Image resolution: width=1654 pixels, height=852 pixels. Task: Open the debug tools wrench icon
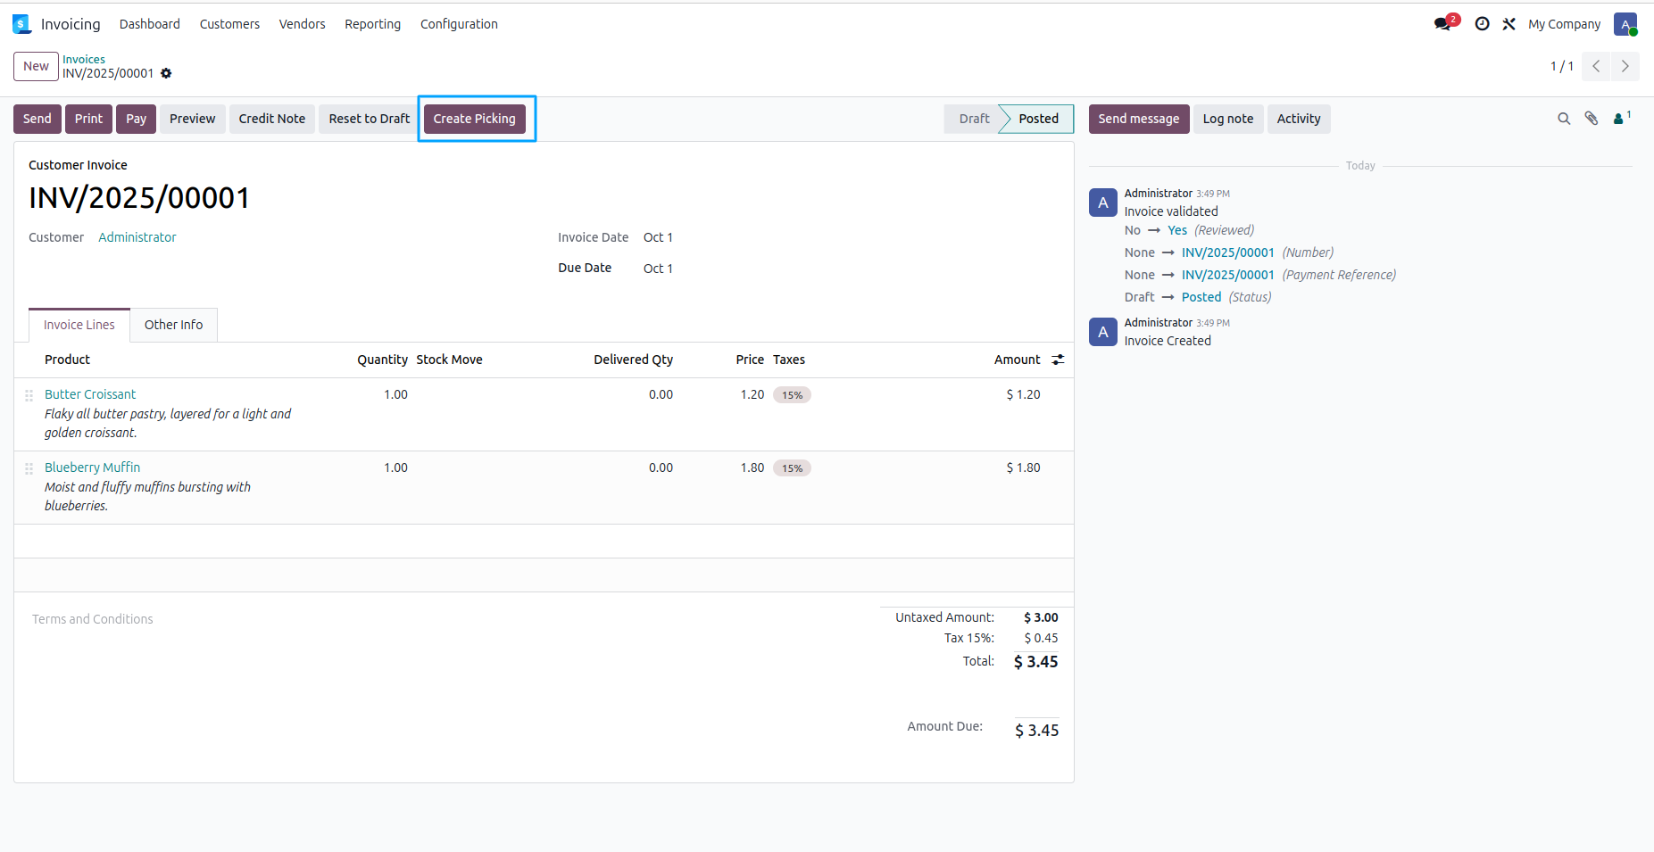1509,24
